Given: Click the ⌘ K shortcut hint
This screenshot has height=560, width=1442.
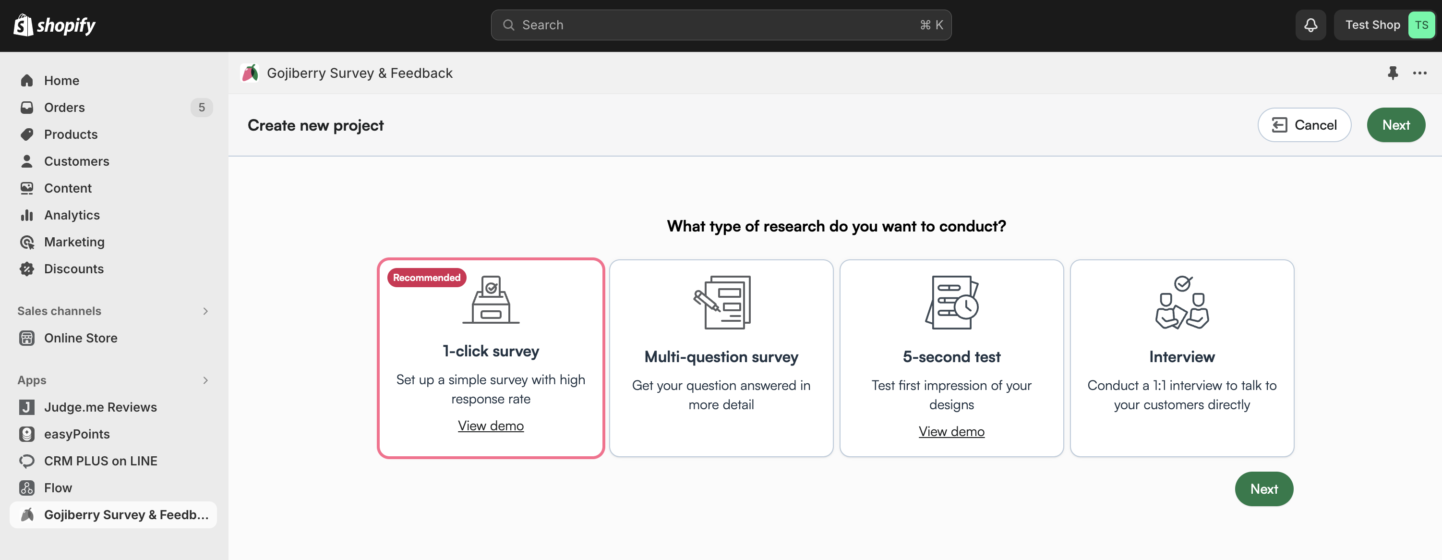Looking at the screenshot, I should pyautogui.click(x=931, y=25).
